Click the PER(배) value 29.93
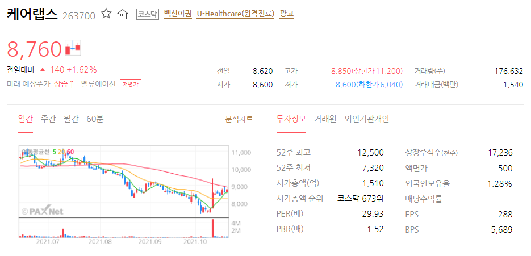 (374, 214)
